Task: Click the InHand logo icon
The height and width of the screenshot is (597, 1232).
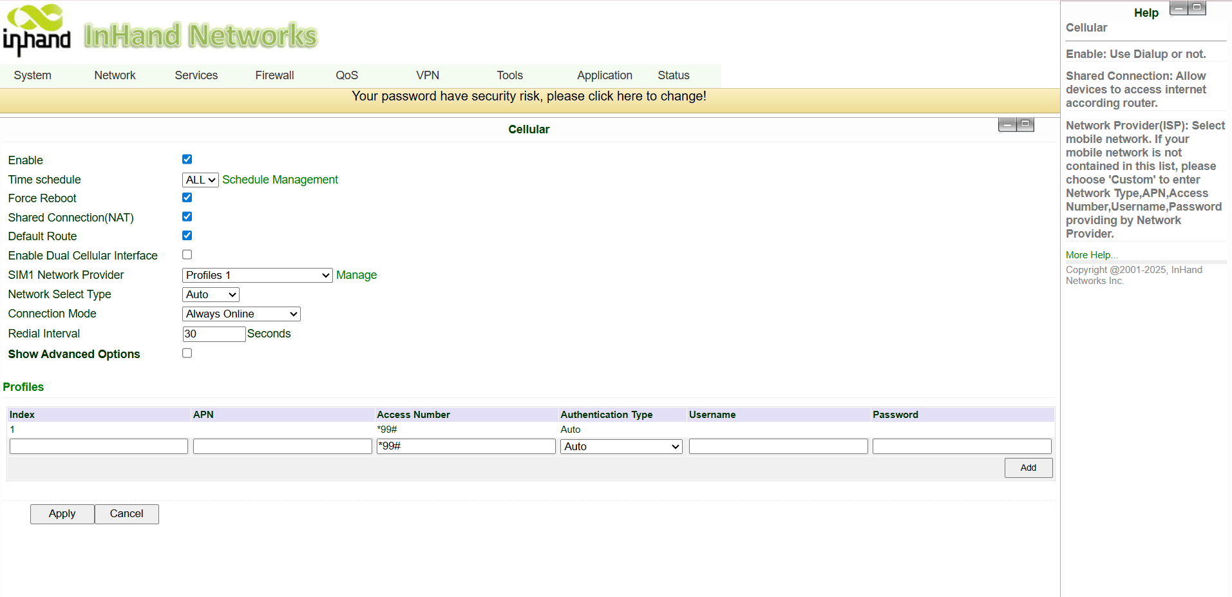Action: [37, 30]
